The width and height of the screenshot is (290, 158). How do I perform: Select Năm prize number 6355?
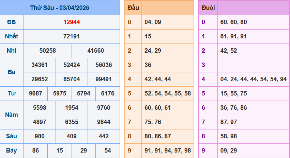tap(72, 122)
